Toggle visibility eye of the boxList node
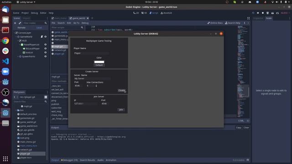 [45, 52]
